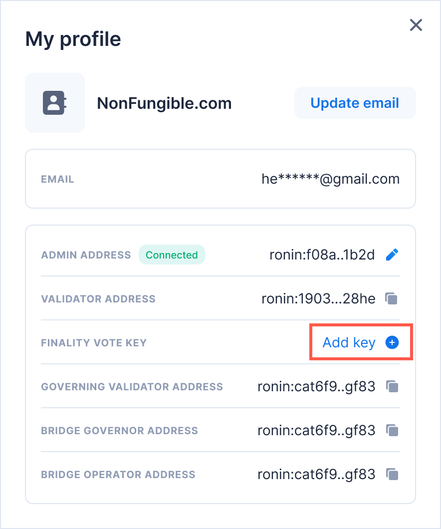Click the governing validator address value text

316,387
